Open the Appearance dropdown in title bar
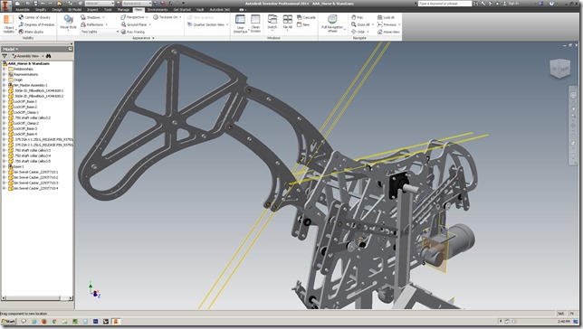 (x=137, y=4)
